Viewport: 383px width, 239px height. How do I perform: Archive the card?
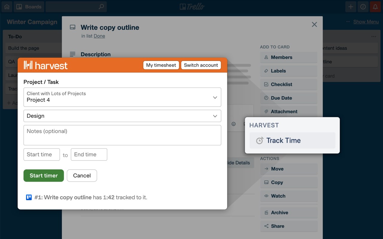(x=289, y=213)
